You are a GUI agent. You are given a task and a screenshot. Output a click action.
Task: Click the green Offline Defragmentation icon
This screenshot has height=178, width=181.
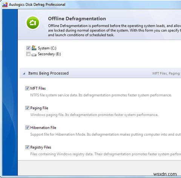click(33, 23)
